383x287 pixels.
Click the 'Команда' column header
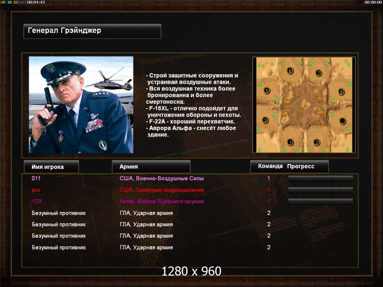tap(270, 166)
